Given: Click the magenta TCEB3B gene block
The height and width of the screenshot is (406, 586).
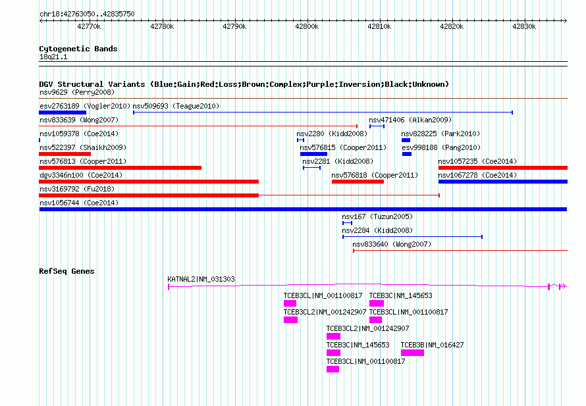Looking at the screenshot, I should 413,353.
